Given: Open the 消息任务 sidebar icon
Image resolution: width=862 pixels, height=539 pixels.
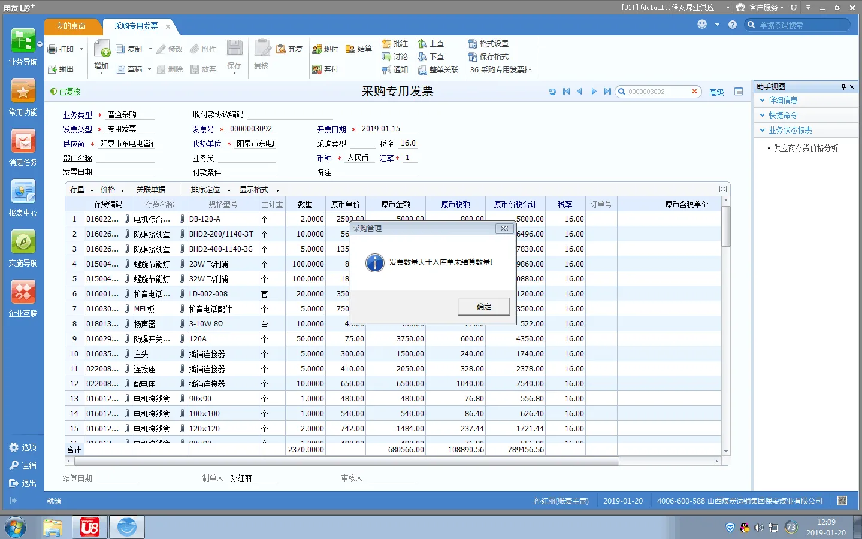Looking at the screenshot, I should click(x=23, y=142).
